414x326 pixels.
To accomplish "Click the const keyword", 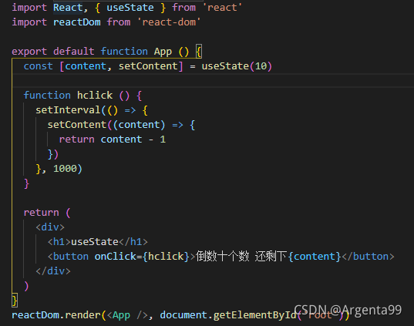I will coord(39,66).
